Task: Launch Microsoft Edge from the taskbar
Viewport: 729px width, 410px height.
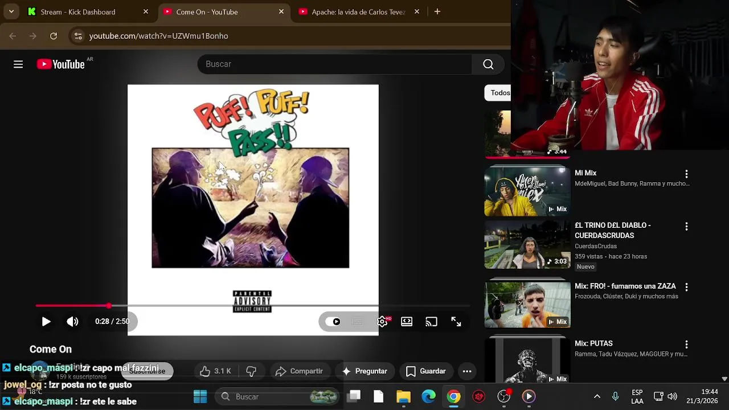Action: click(x=429, y=397)
